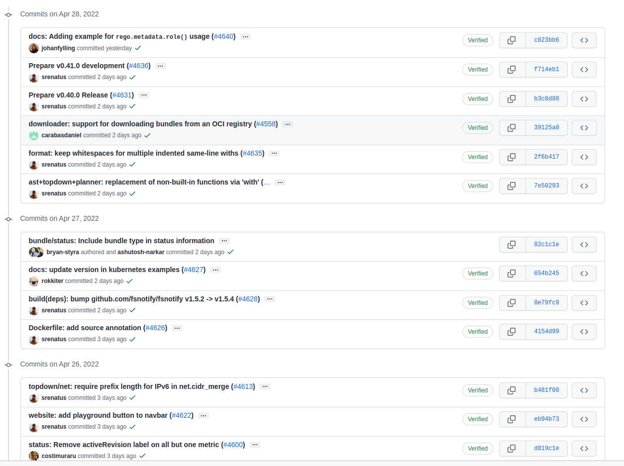Copy commit SHA 7e50293 to clipboard
Screen dimensions: 624x466
coord(512,186)
